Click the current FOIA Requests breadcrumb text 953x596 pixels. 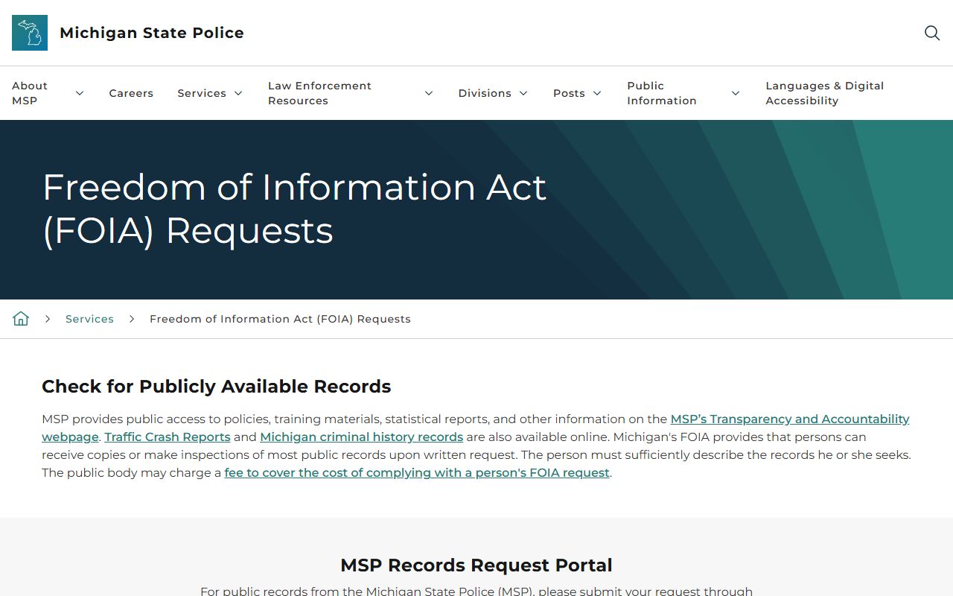(280, 319)
